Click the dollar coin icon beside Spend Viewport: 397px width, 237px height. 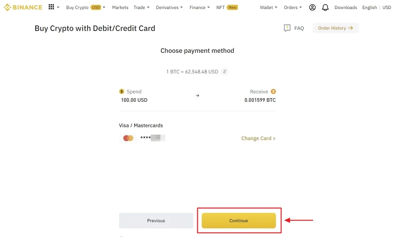122,91
